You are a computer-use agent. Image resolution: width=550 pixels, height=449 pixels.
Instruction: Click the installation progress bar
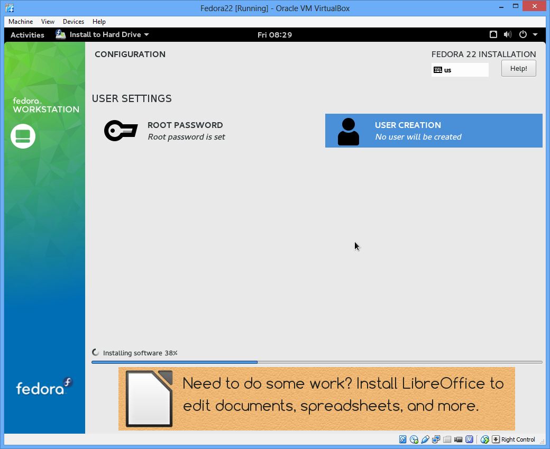click(317, 362)
